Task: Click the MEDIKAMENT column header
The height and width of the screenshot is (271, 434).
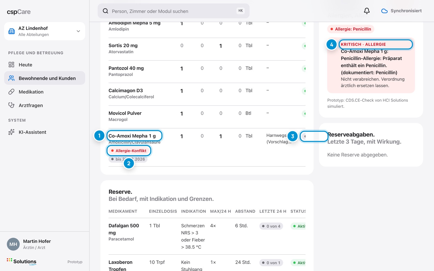Action: coord(123,211)
